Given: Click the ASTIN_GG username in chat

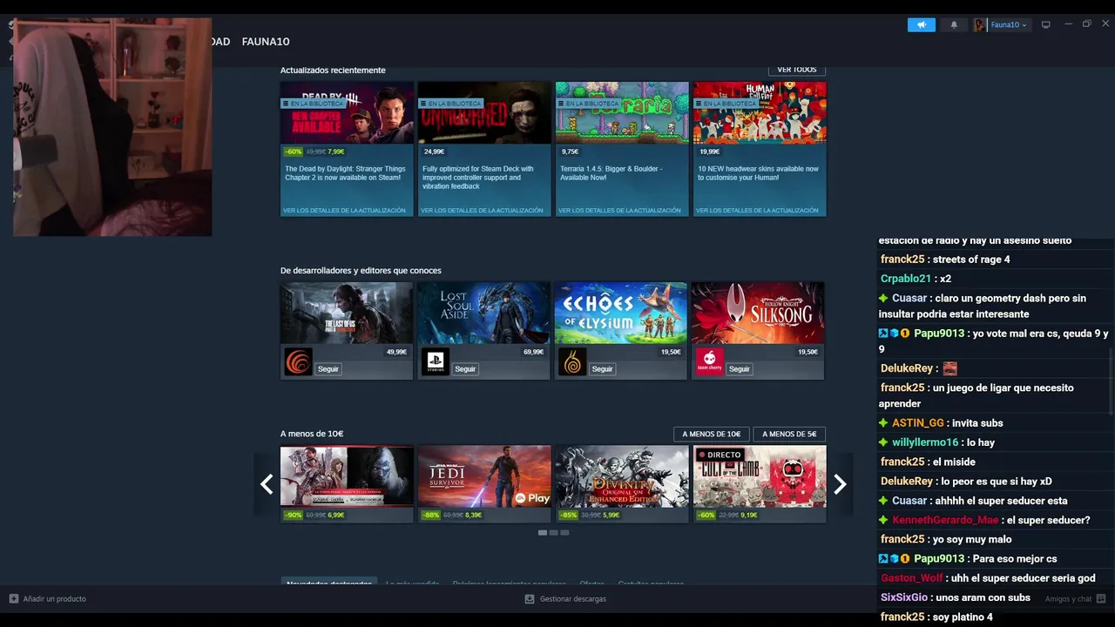Looking at the screenshot, I should [x=918, y=423].
